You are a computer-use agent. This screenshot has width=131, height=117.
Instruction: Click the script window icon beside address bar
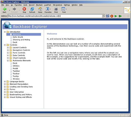coord(108,16)
